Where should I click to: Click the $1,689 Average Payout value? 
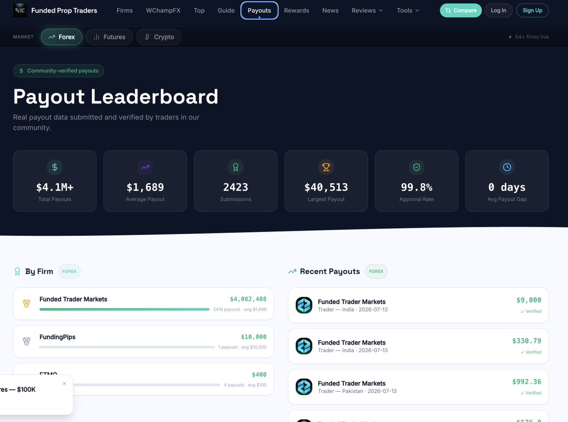coord(145,188)
